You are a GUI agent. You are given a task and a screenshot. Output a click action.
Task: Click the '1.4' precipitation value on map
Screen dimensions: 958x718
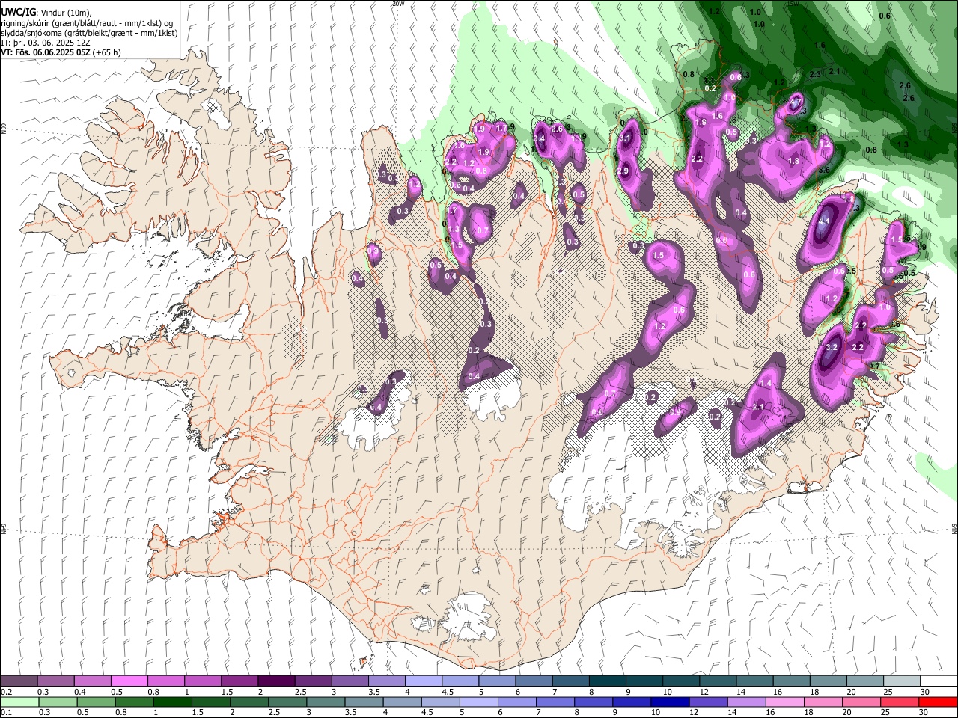pyautogui.click(x=766, y=383)
